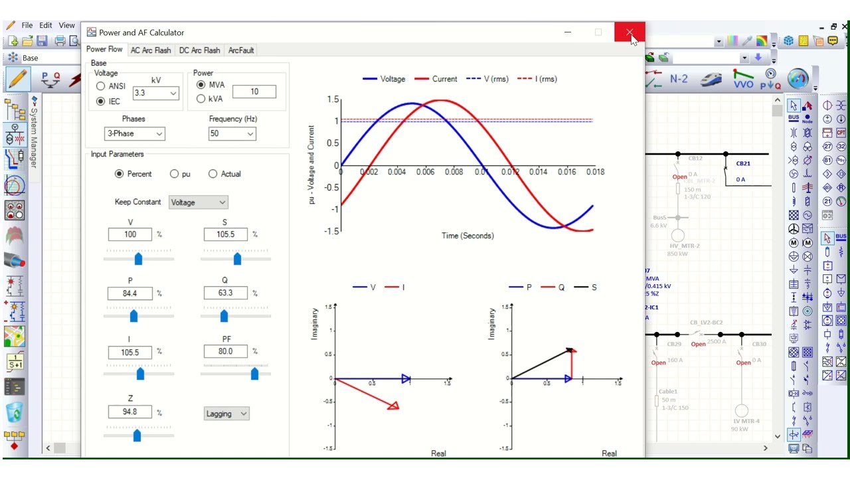This screenshot has width=850, height=478.
Task: Choose kVA power base
Action: point(201,99)
